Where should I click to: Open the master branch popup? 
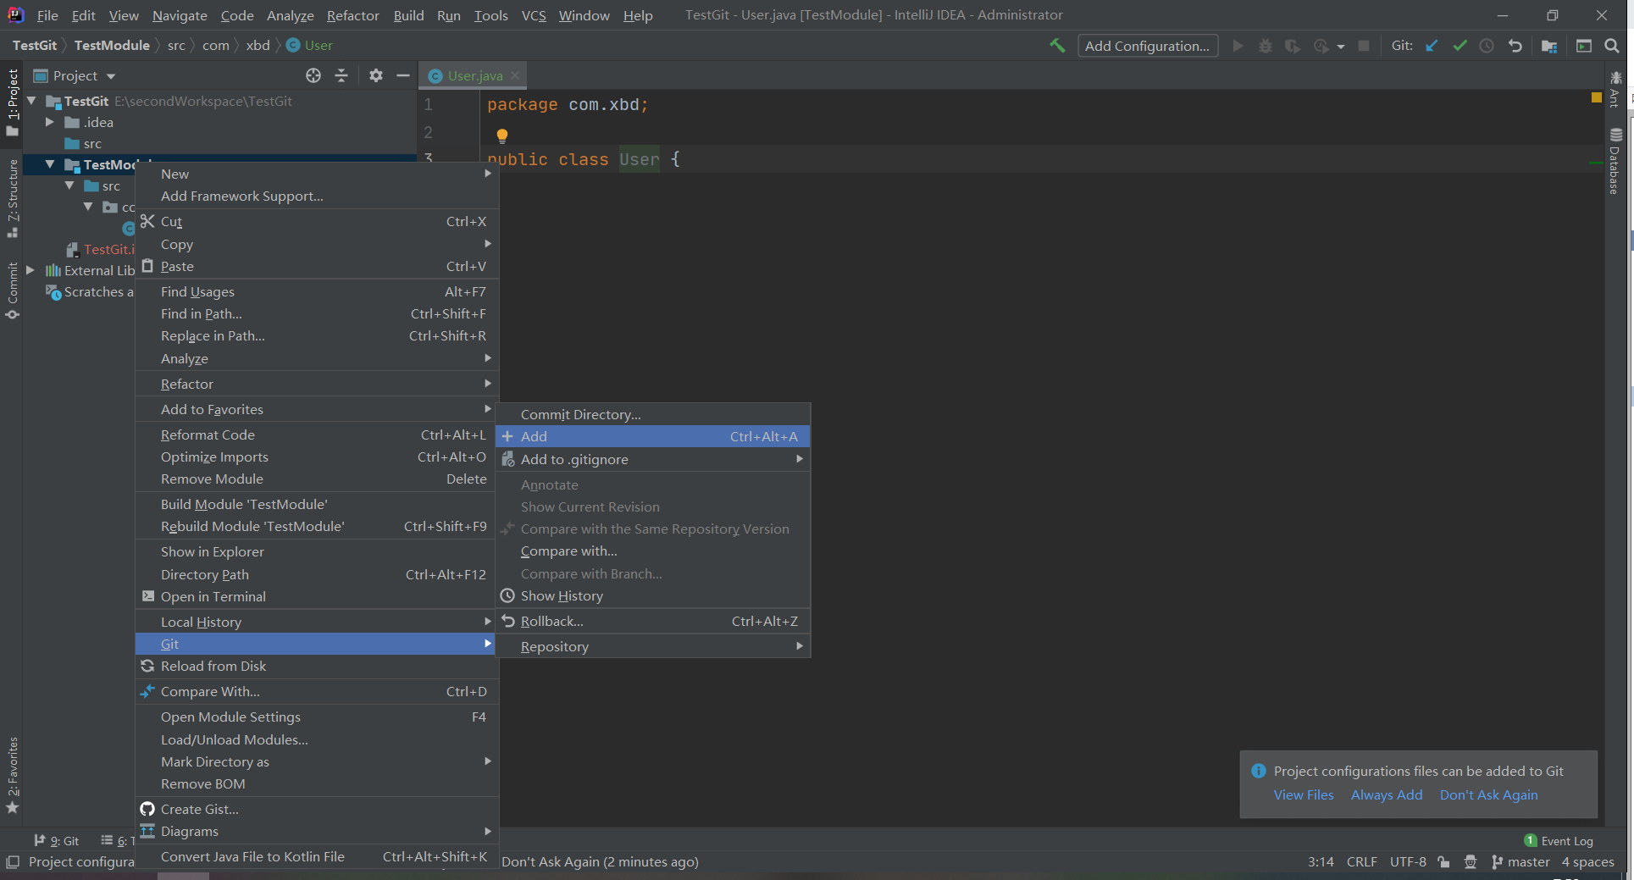(1520, 862)
